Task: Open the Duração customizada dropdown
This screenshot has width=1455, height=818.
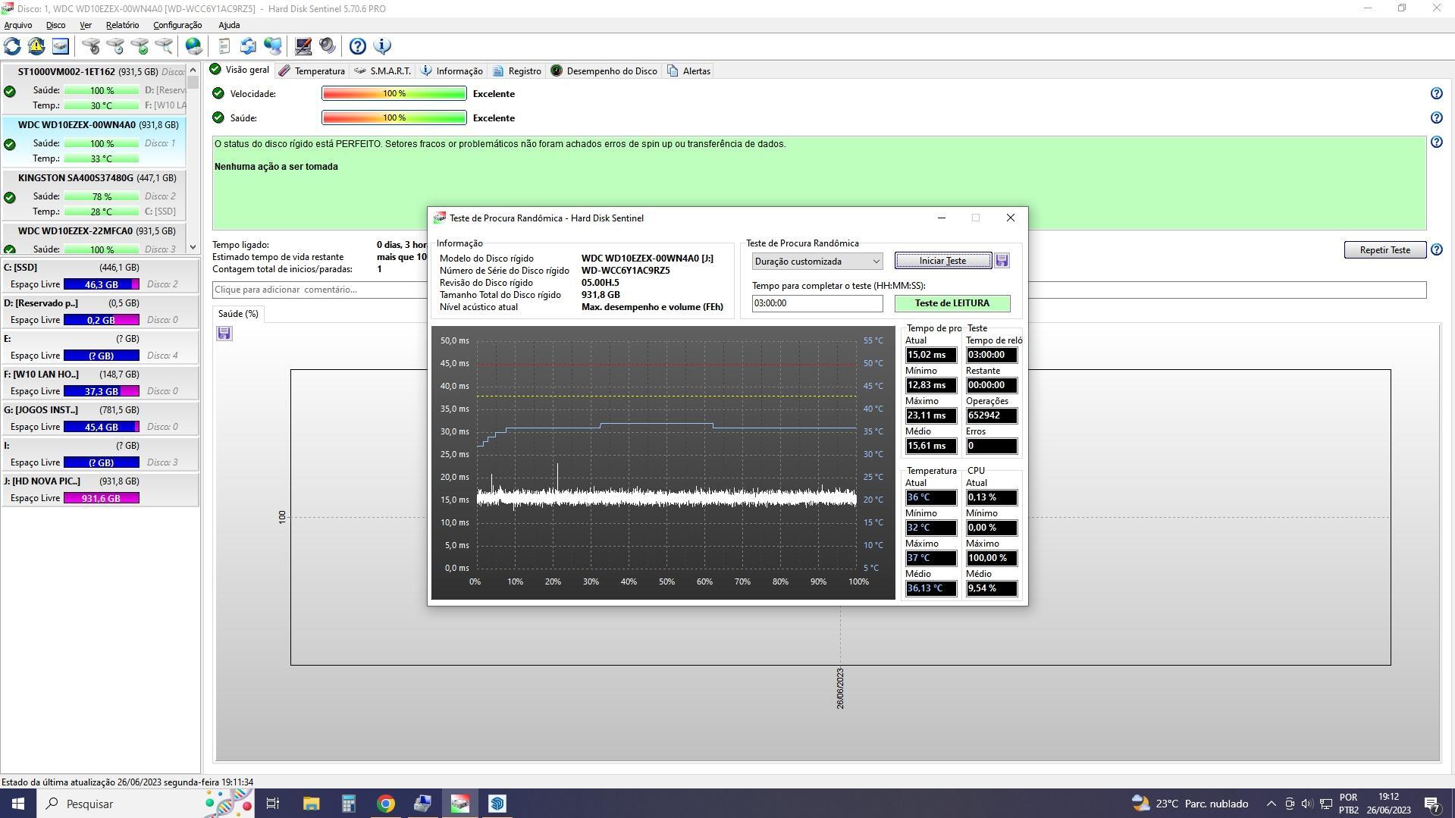Action: click(x=817, y=261)
